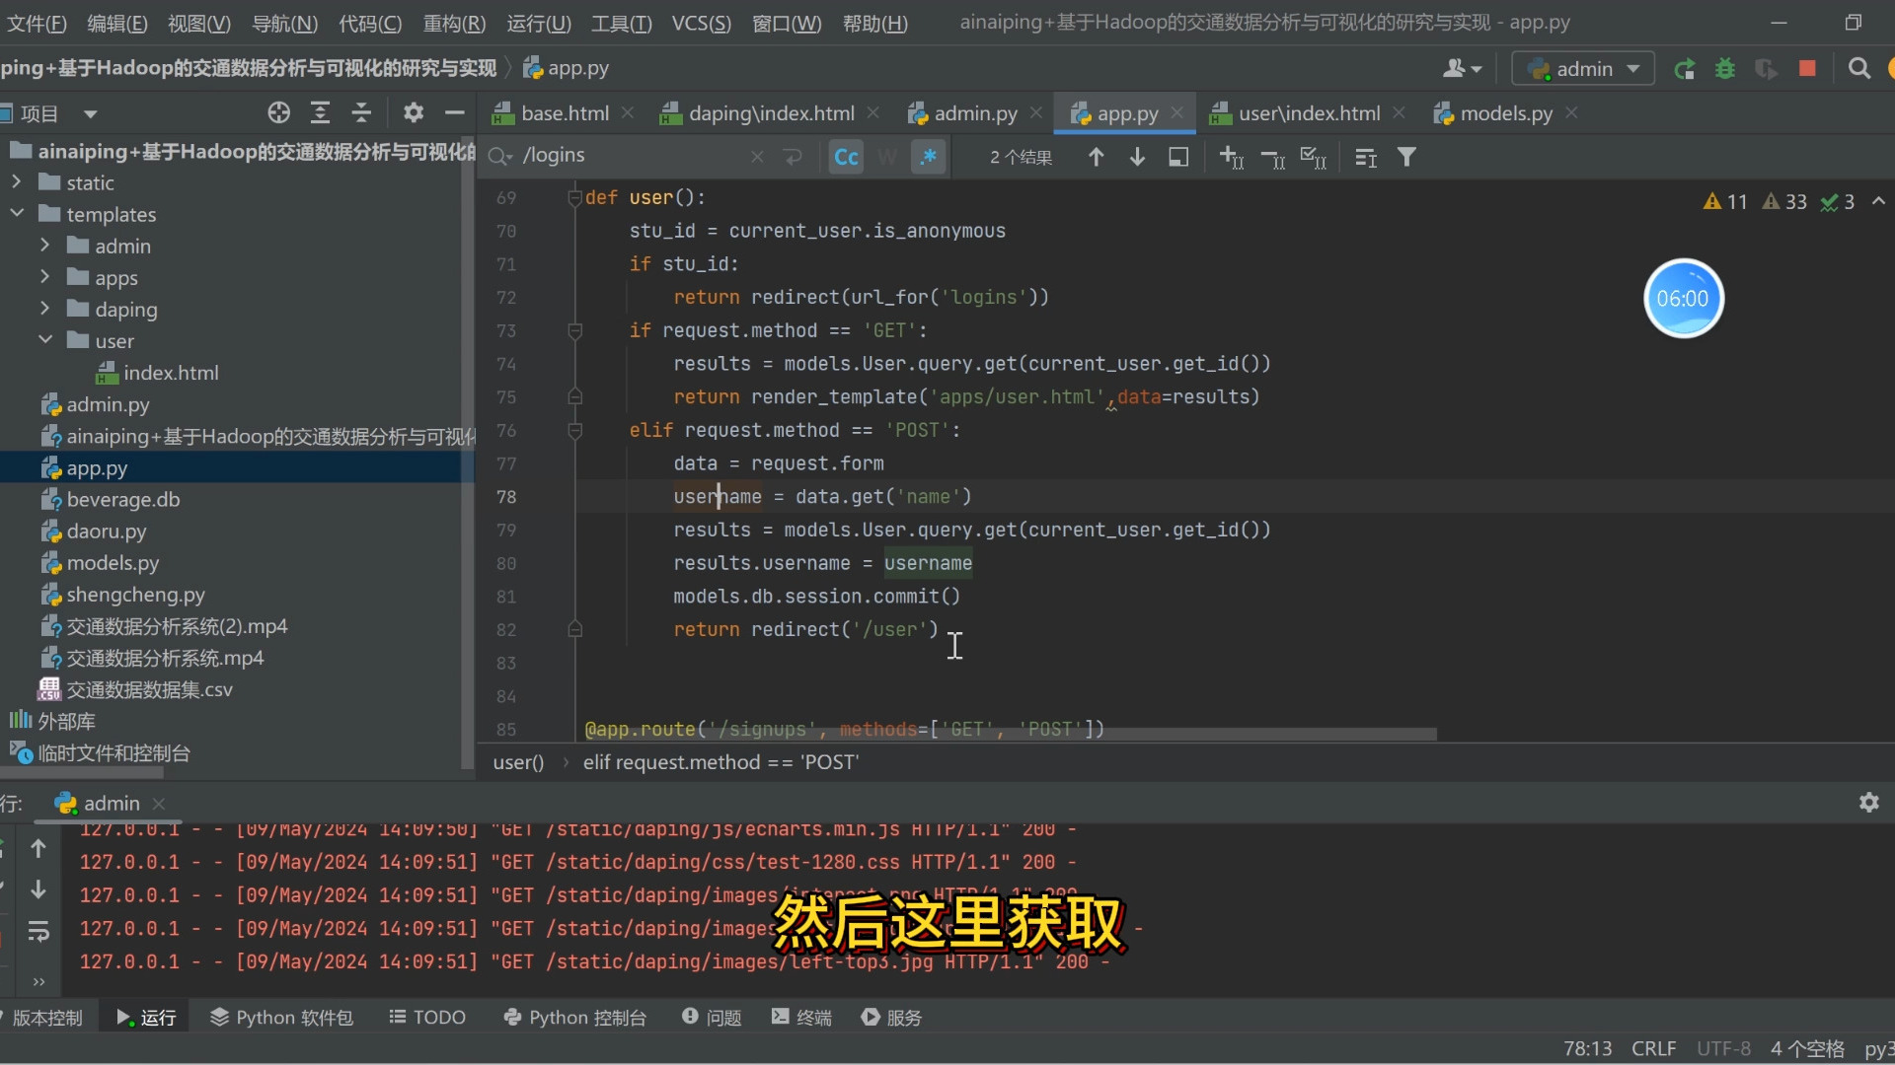This screenshot has height=1065, width=1895.
Task: Open run panel settings gear
Action: (1868, 803)
